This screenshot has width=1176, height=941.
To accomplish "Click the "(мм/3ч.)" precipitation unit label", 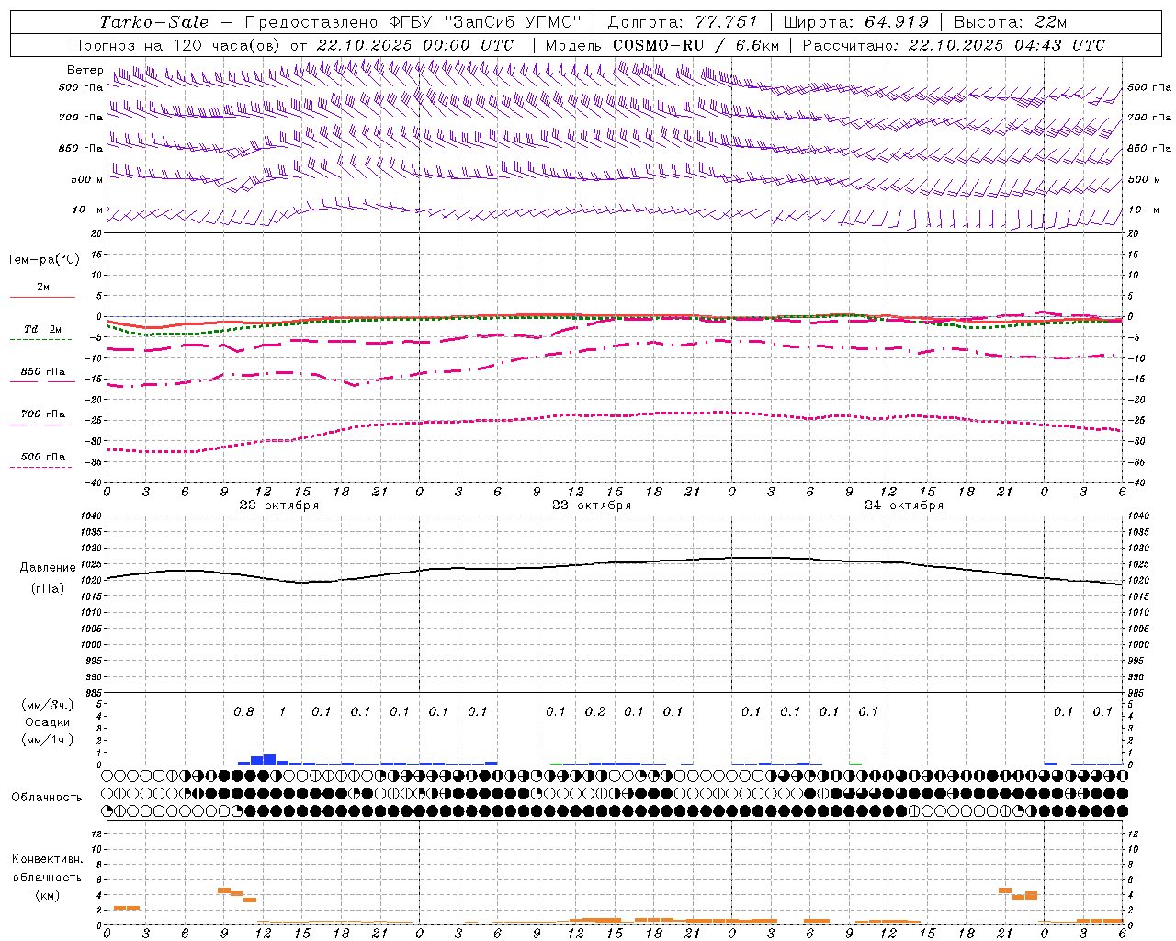I will tap(46, 705).
